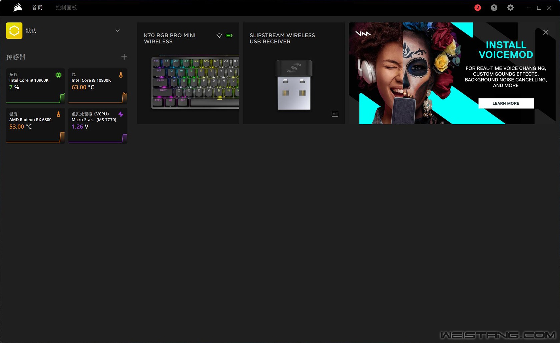
Task: Open the help question mark icon
Action: coord(494,8)
